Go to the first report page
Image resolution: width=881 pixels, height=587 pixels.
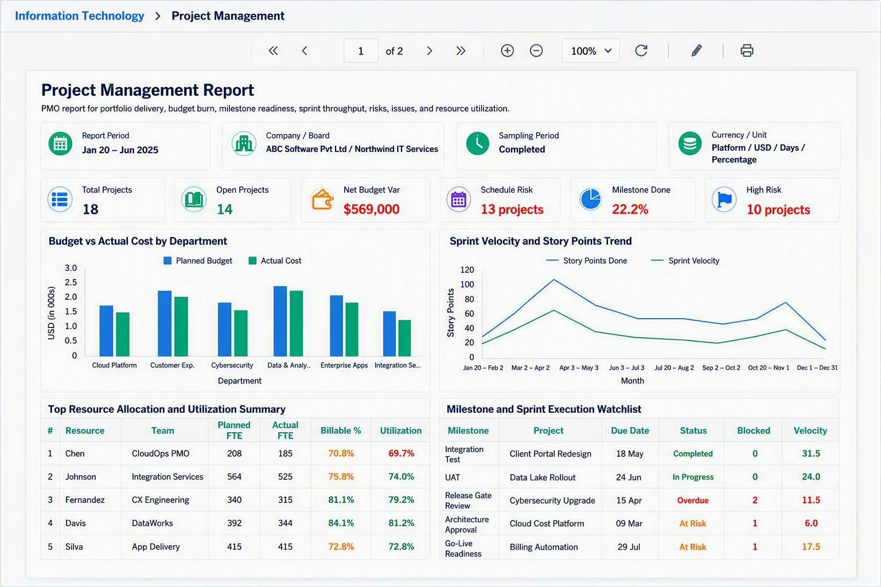[273, 51]
